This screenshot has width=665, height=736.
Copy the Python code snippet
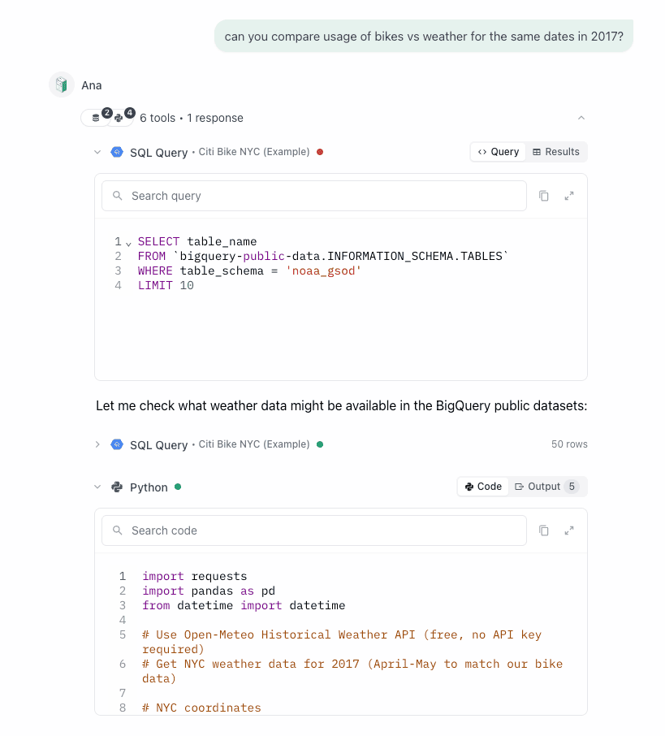[544, 530]
